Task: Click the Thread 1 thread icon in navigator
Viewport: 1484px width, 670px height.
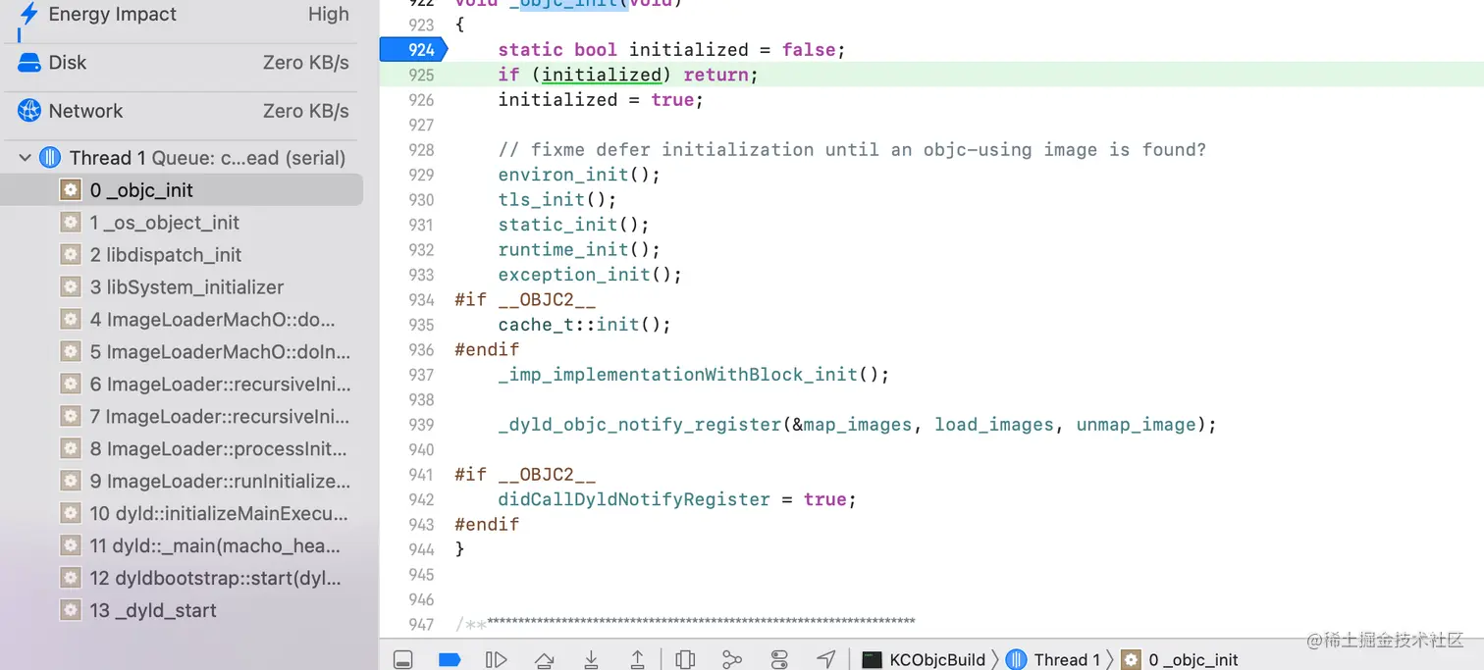Action: pos(50,158)
